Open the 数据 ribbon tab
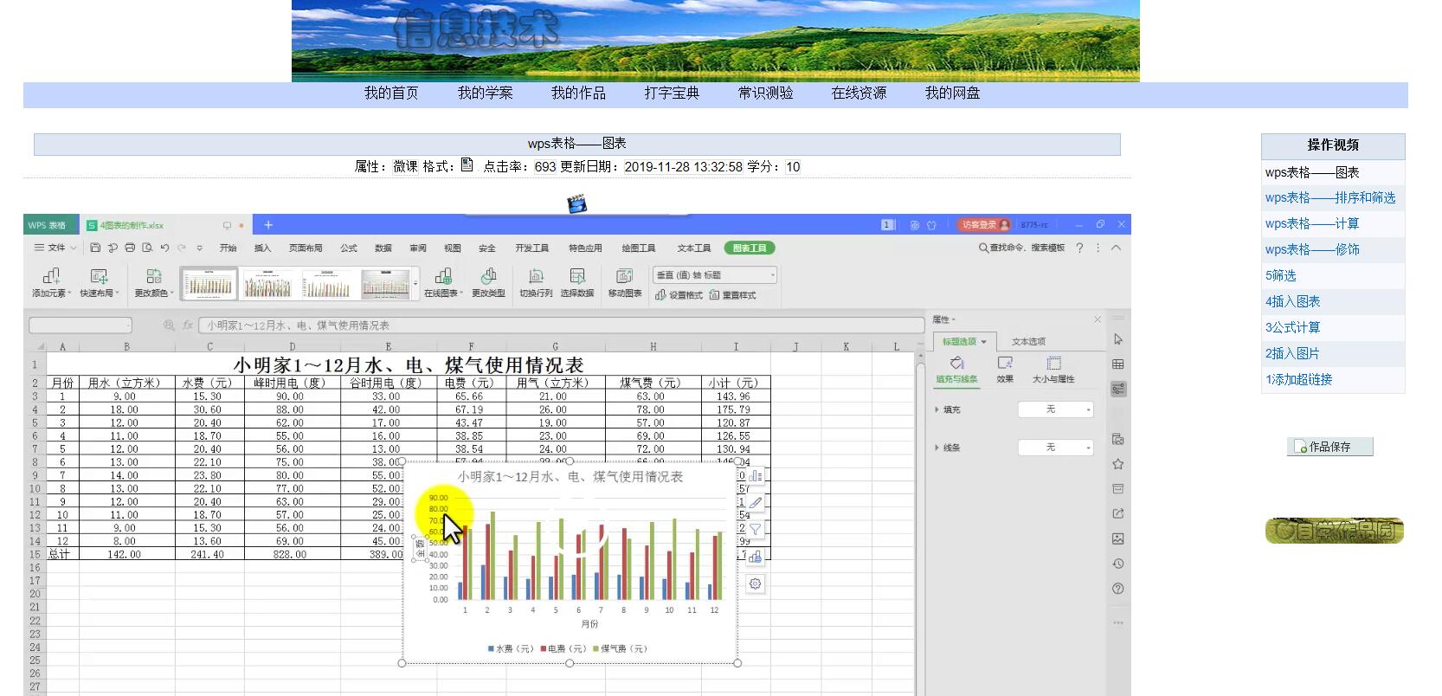The height and width of the screenshot is (696, 1442). (x=383, y=248)
